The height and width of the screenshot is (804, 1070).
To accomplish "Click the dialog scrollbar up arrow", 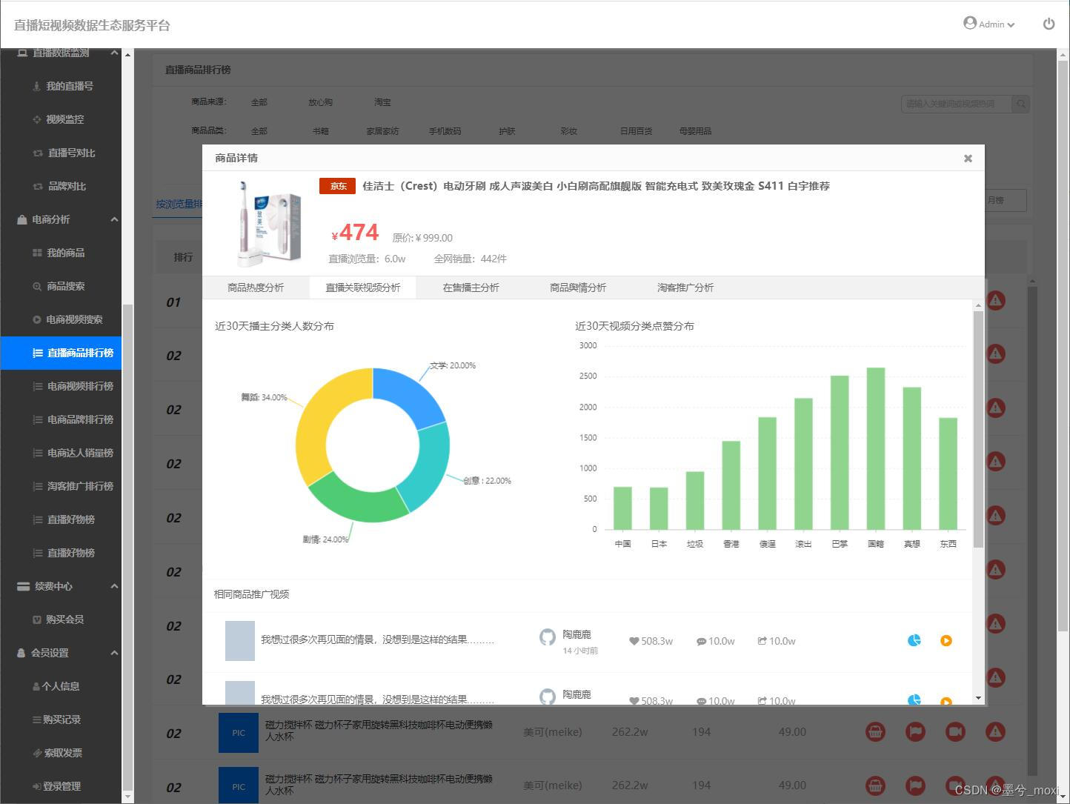I will tap(978, 305).
